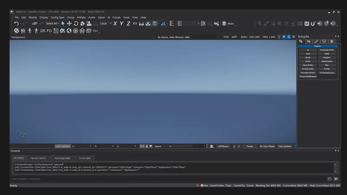Click the Lock Selection button
Viewport: 347px width, 195px height.
(x=62, y=146)
